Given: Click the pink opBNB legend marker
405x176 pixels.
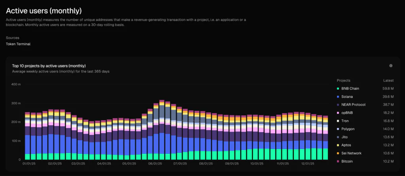Looking at the screenshot, I should [338, 113].
